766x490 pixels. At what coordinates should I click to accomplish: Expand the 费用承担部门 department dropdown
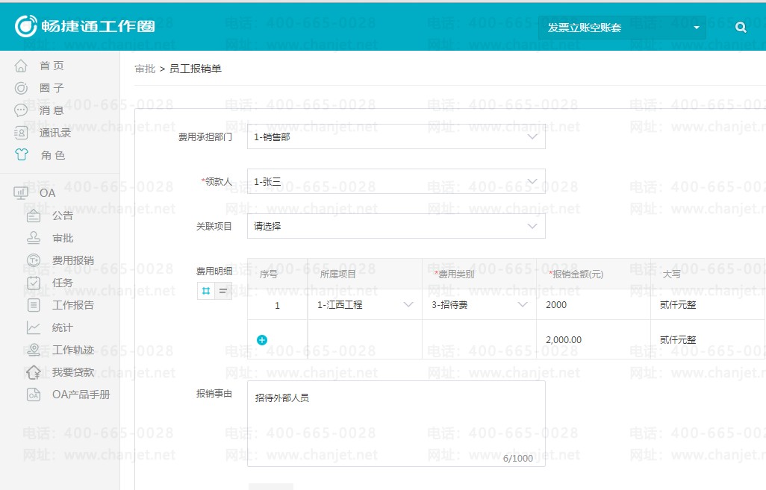(x=396, y=137)
